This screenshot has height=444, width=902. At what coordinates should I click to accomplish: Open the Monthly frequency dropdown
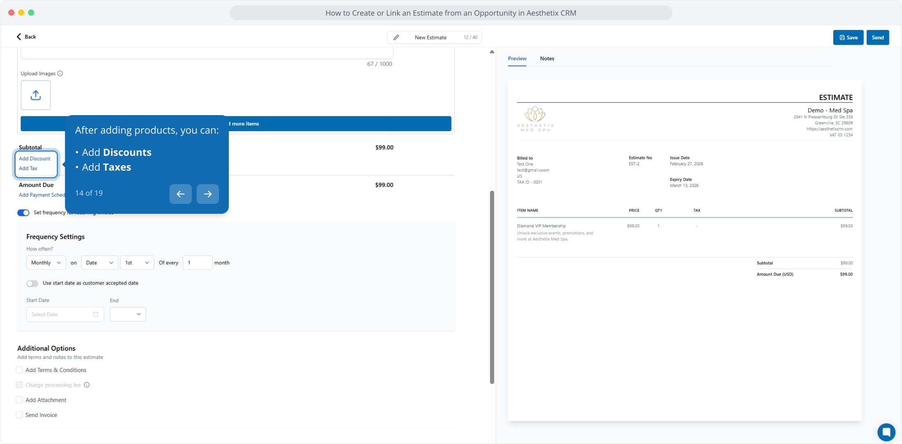[x=46, y=263]
